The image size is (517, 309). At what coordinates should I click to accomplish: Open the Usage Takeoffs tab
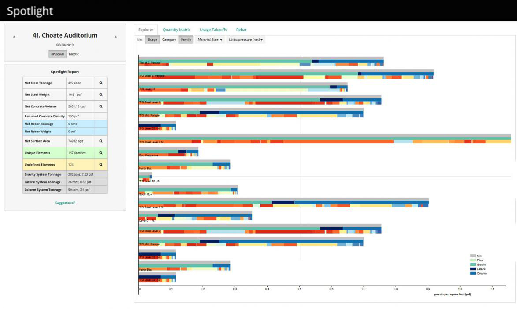(213, 30)
